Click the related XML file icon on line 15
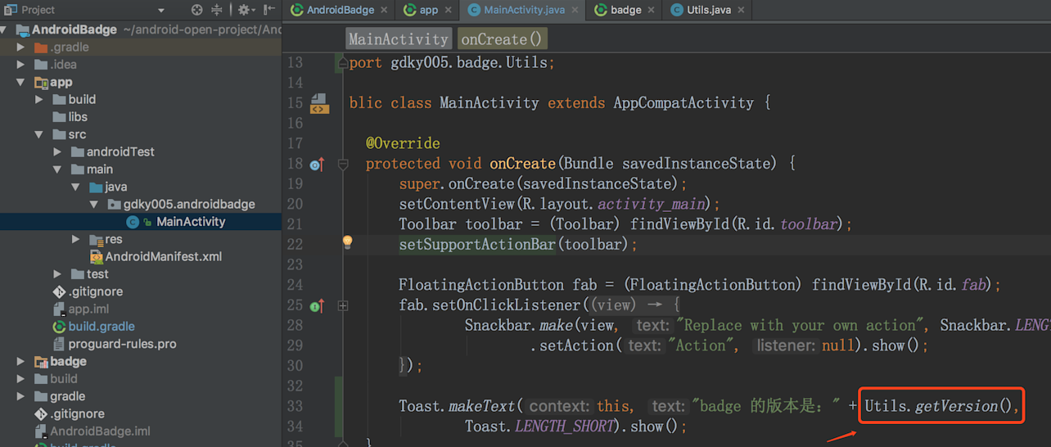This screenshot has width=1051, height=447. click(318, 103)
